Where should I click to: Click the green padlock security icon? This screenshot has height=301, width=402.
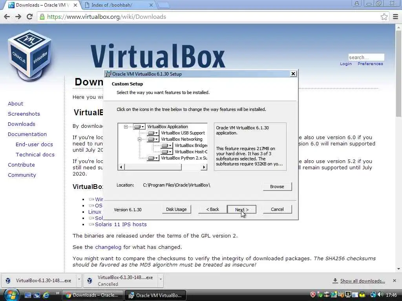pyautogui.click(x=42, y=17)
